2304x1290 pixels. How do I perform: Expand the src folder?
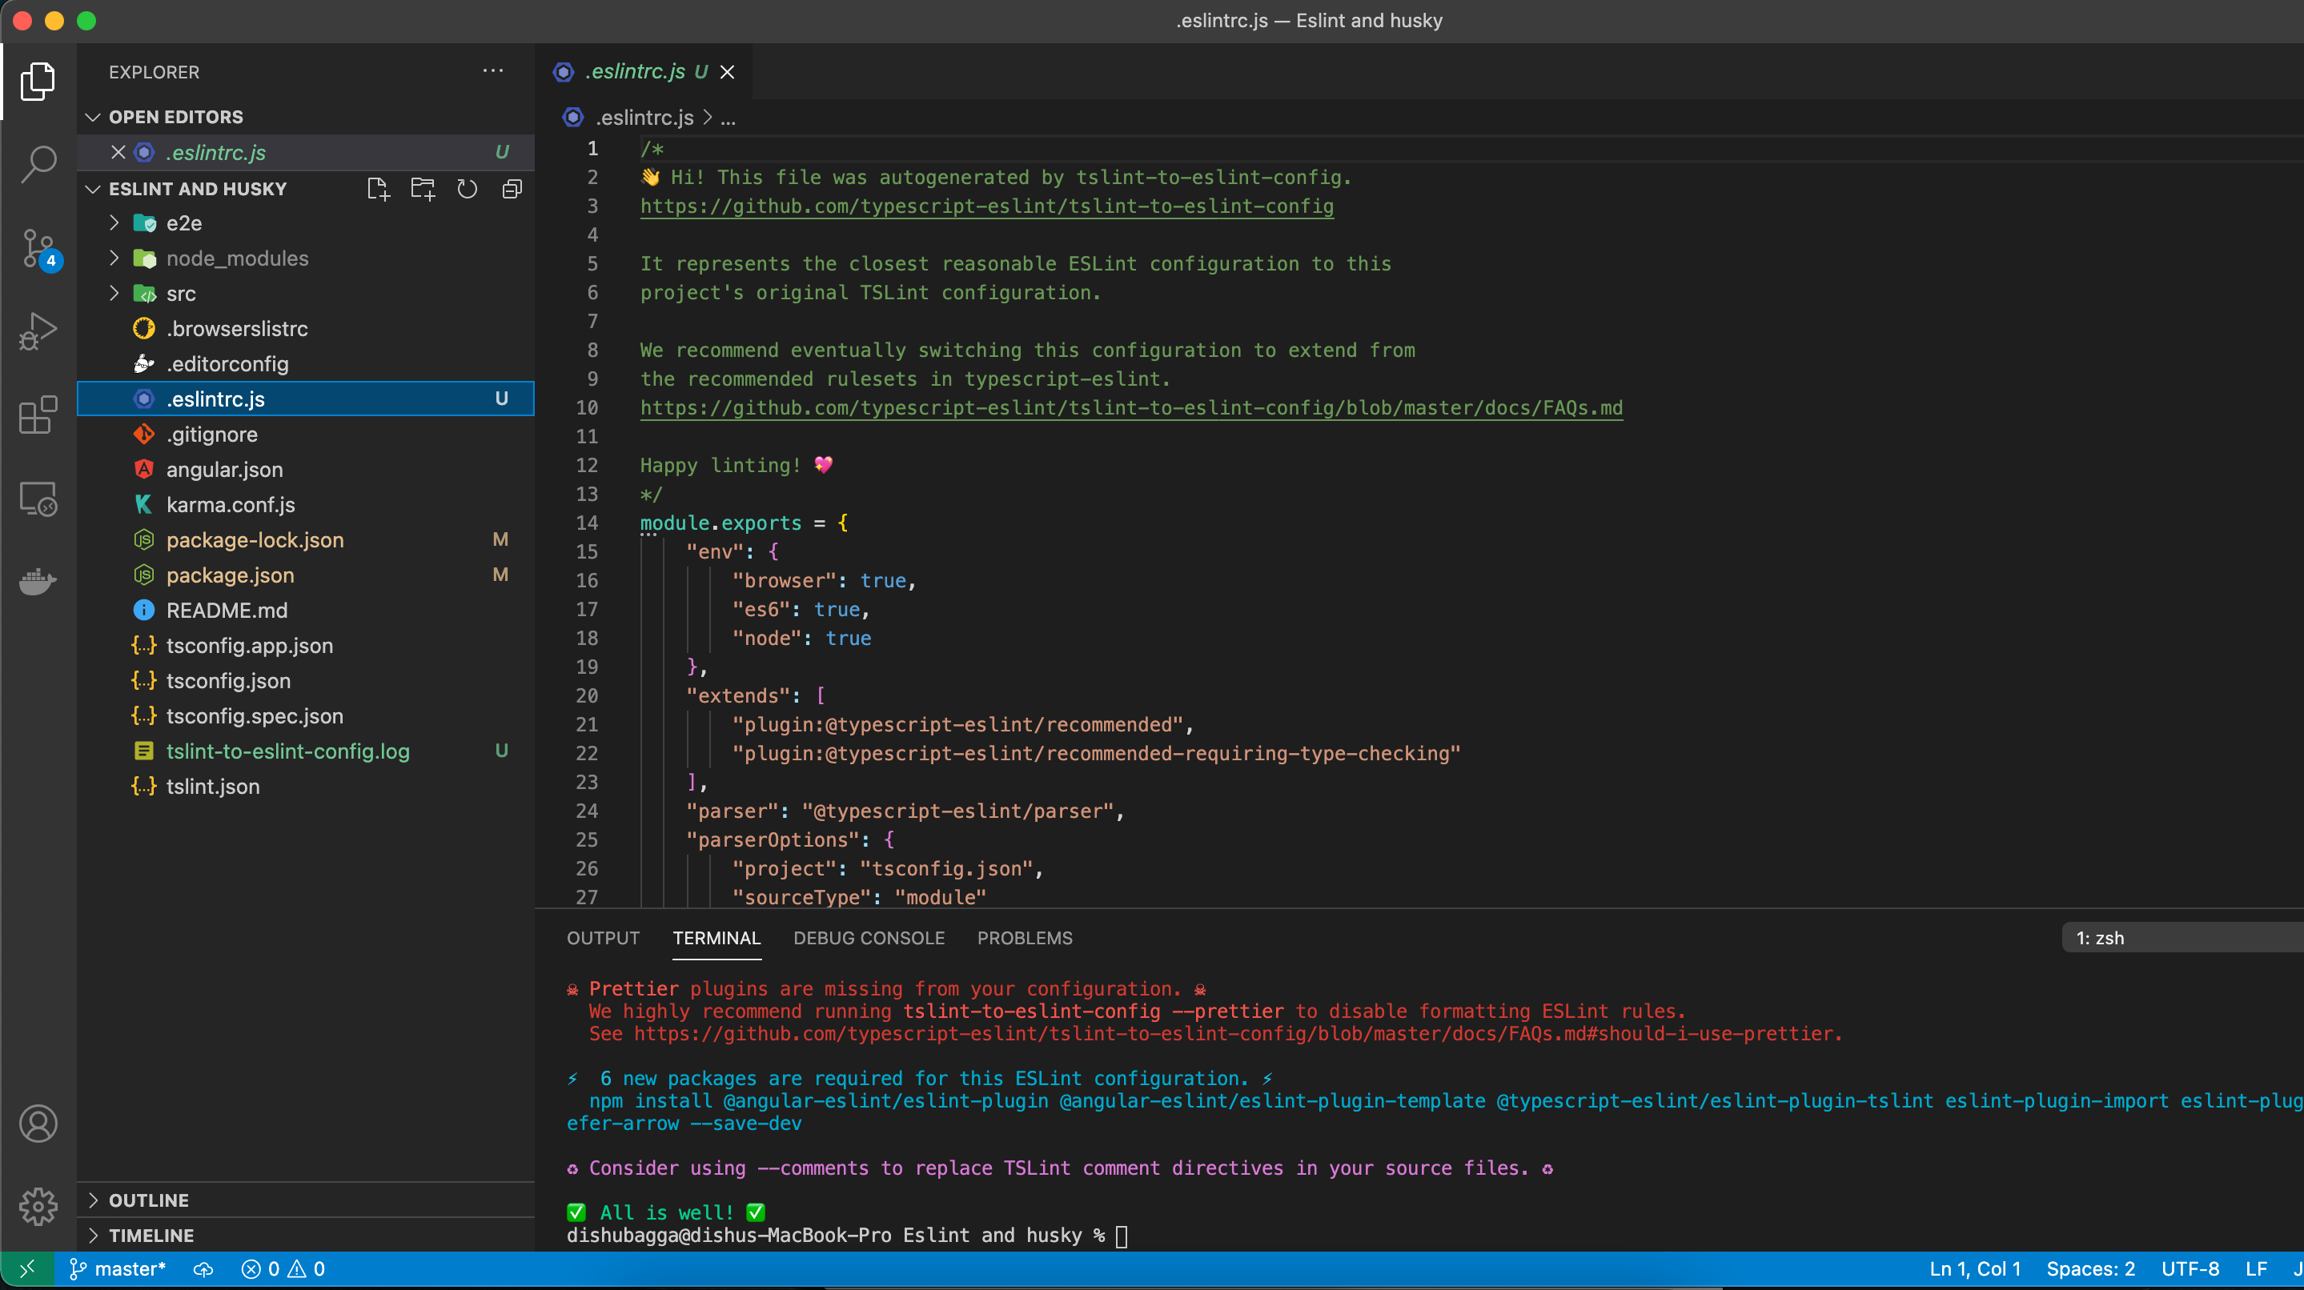tap(181, 293)
